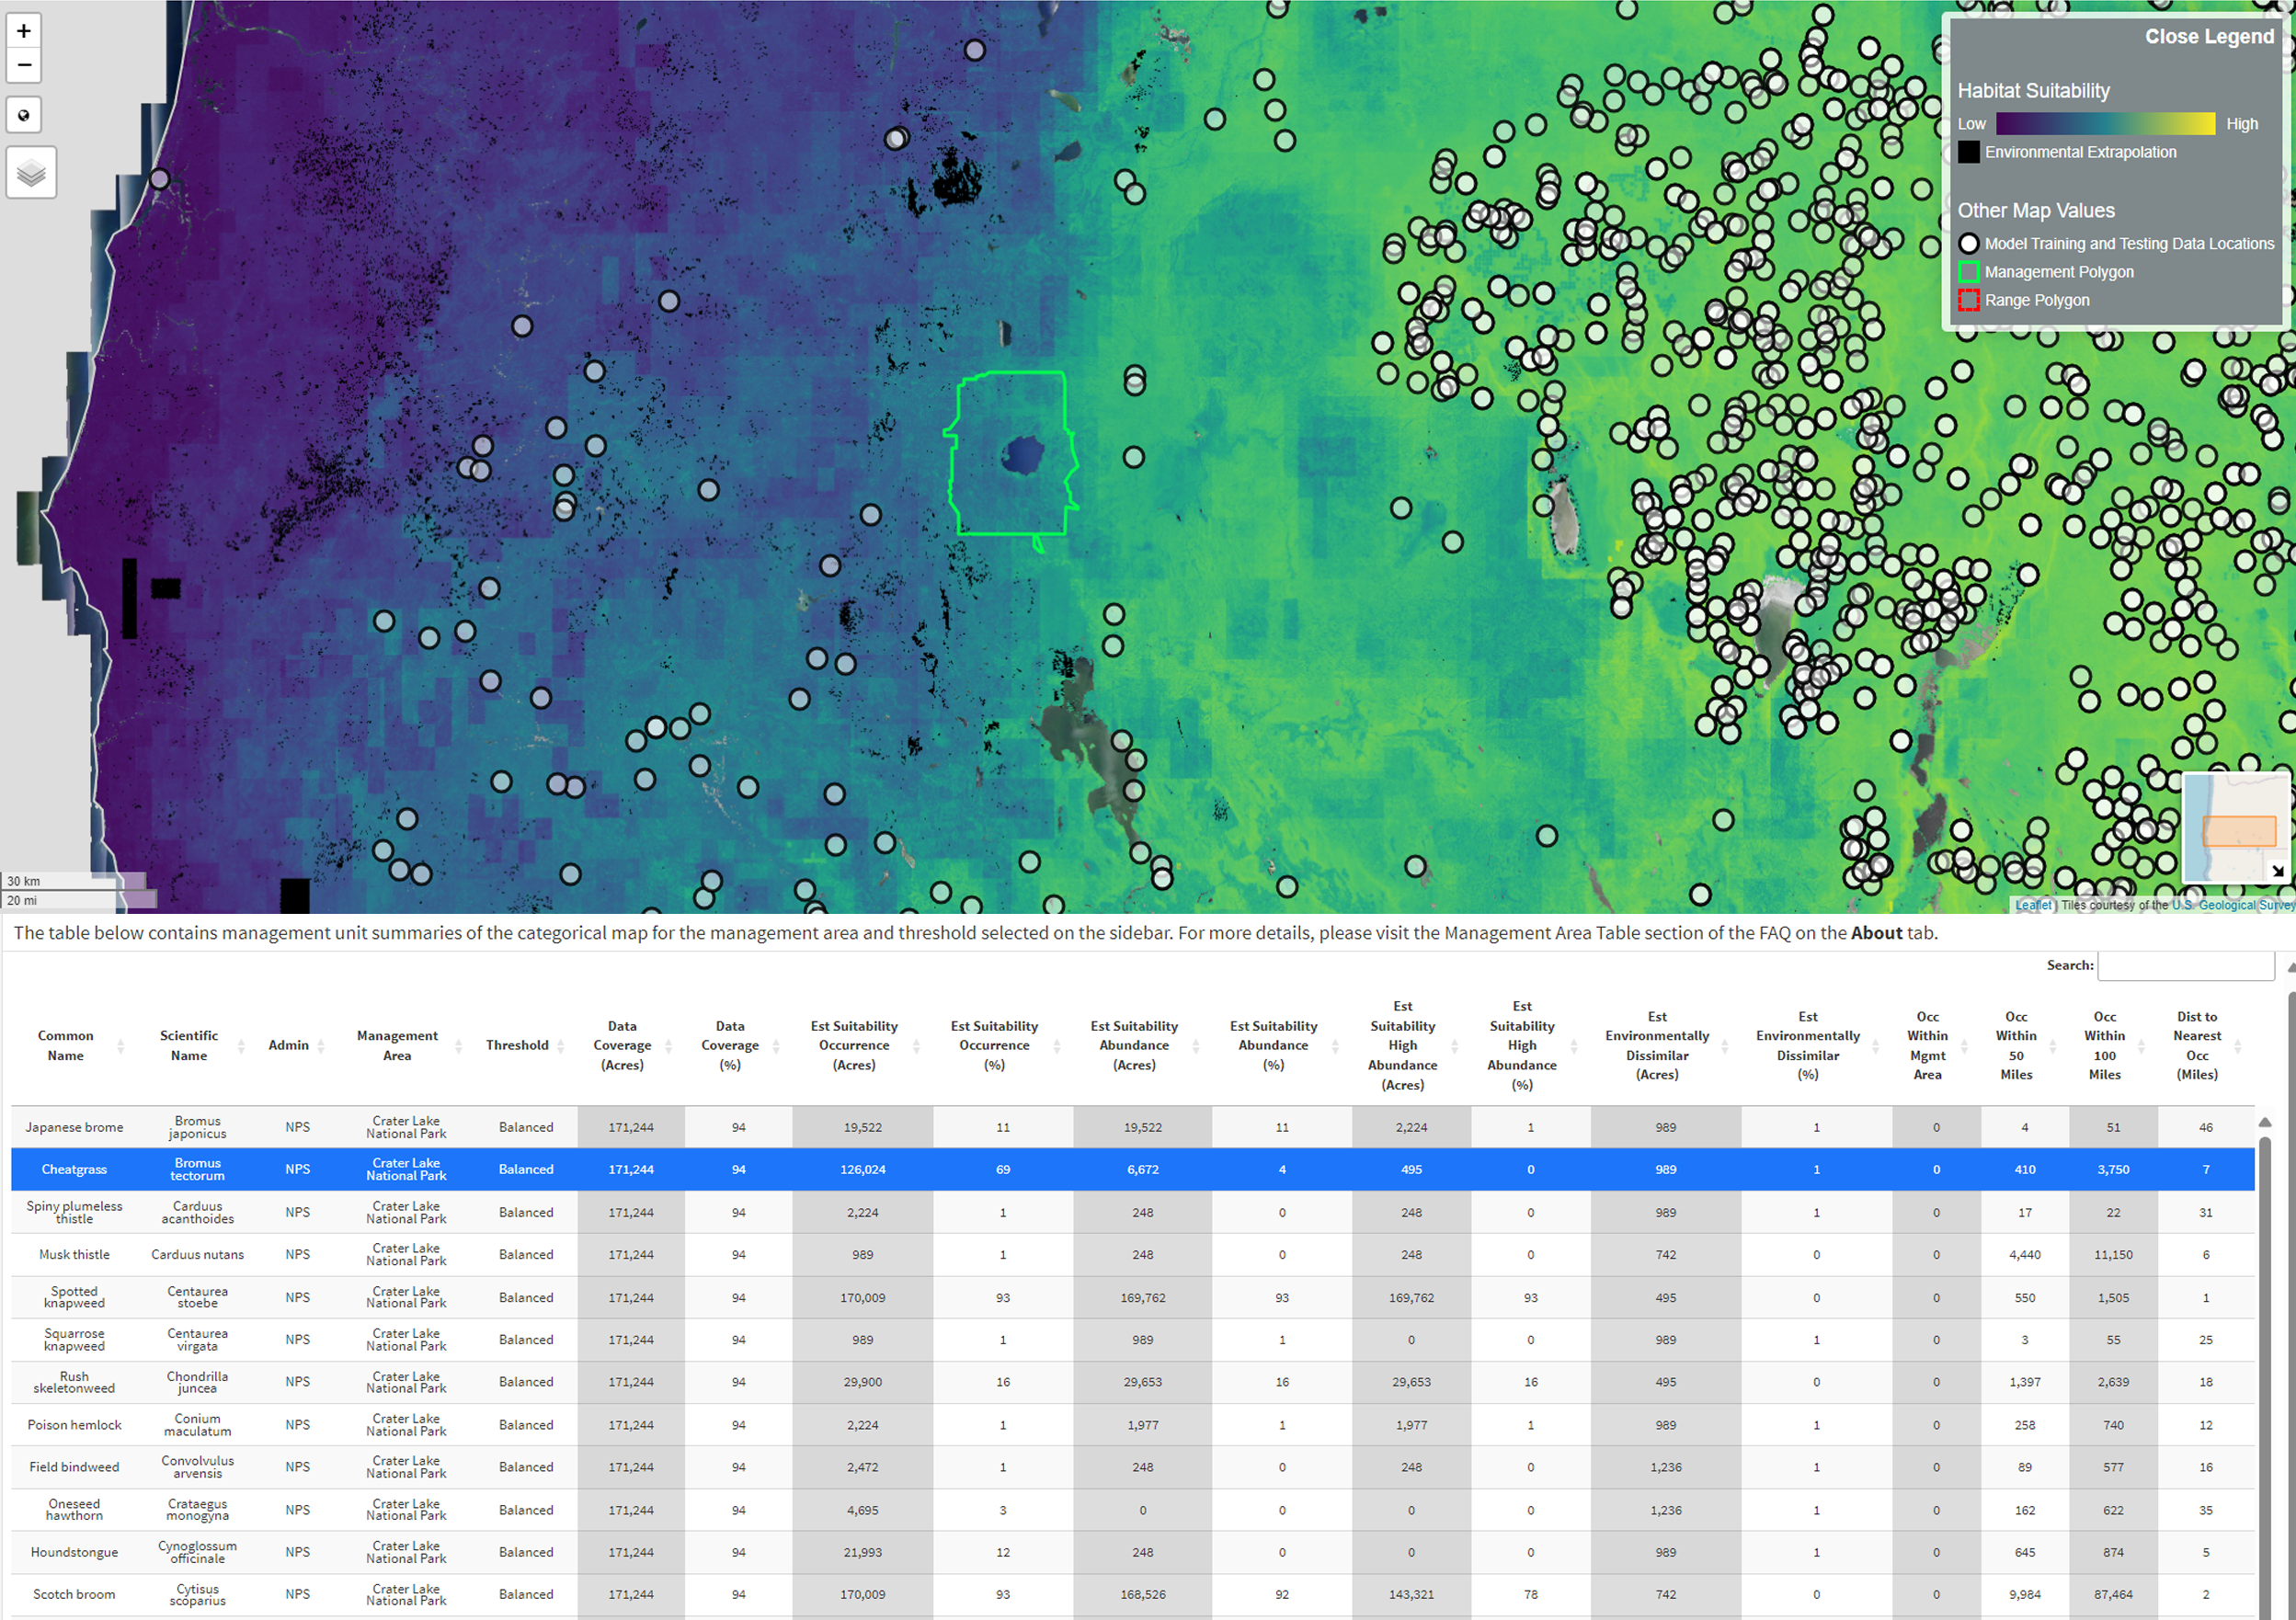Select the Cheatgrass table row
The height and width of the screenshot is (1620, 2296).
pyautogui.click(x=74, y=1169)
